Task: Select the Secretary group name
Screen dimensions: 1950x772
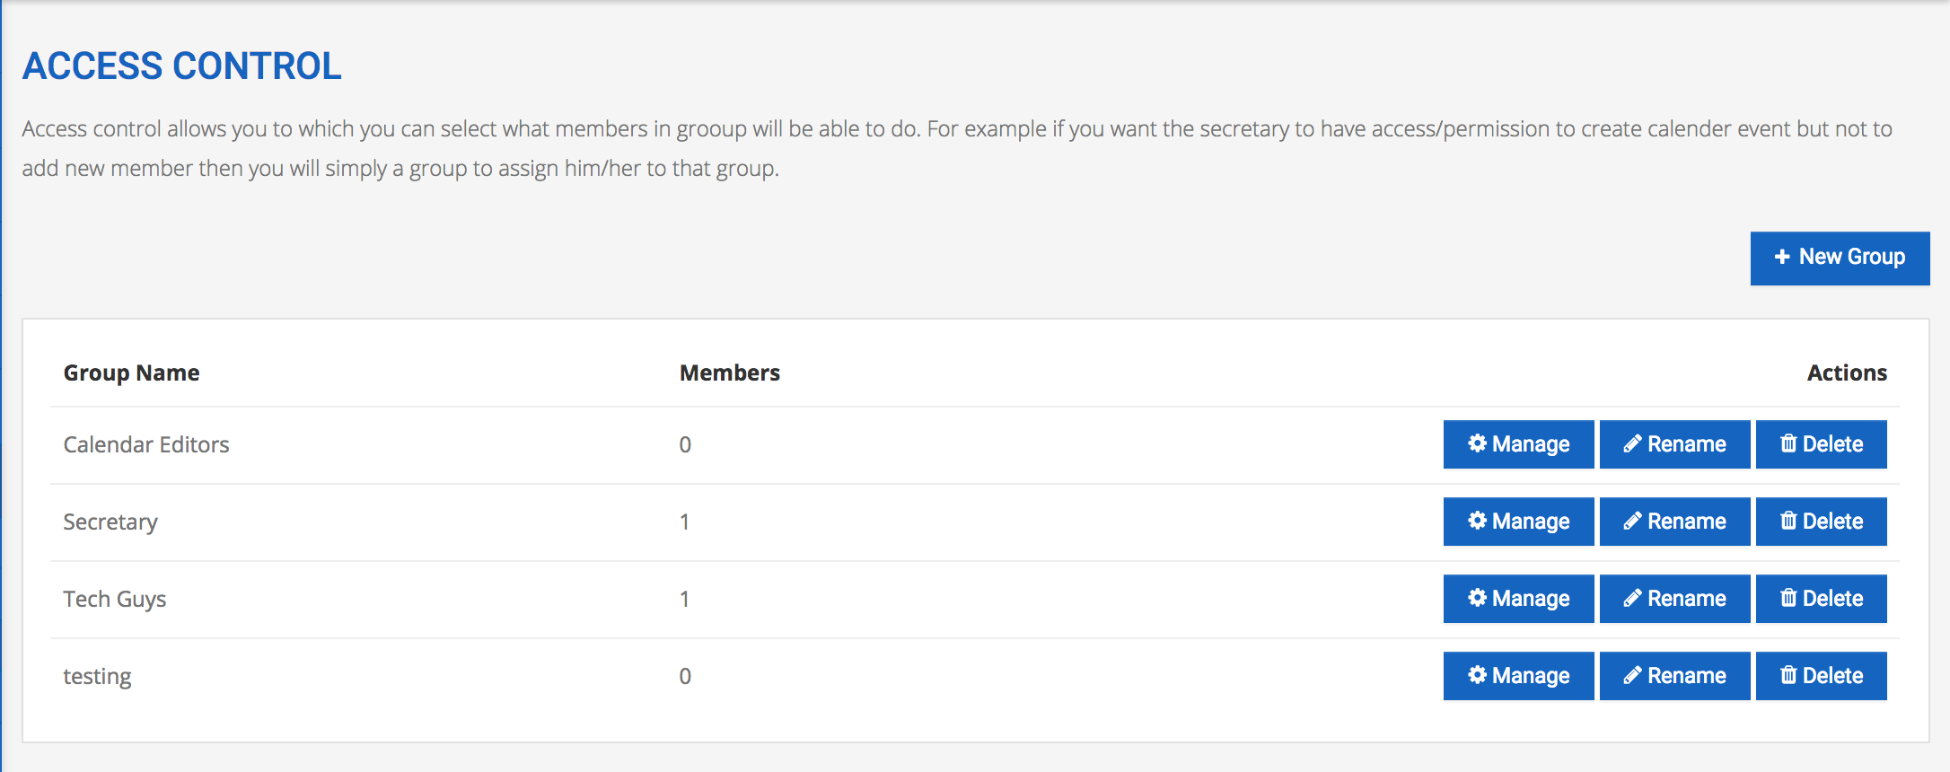Action: pyautogui.click(x=110, y=522)
